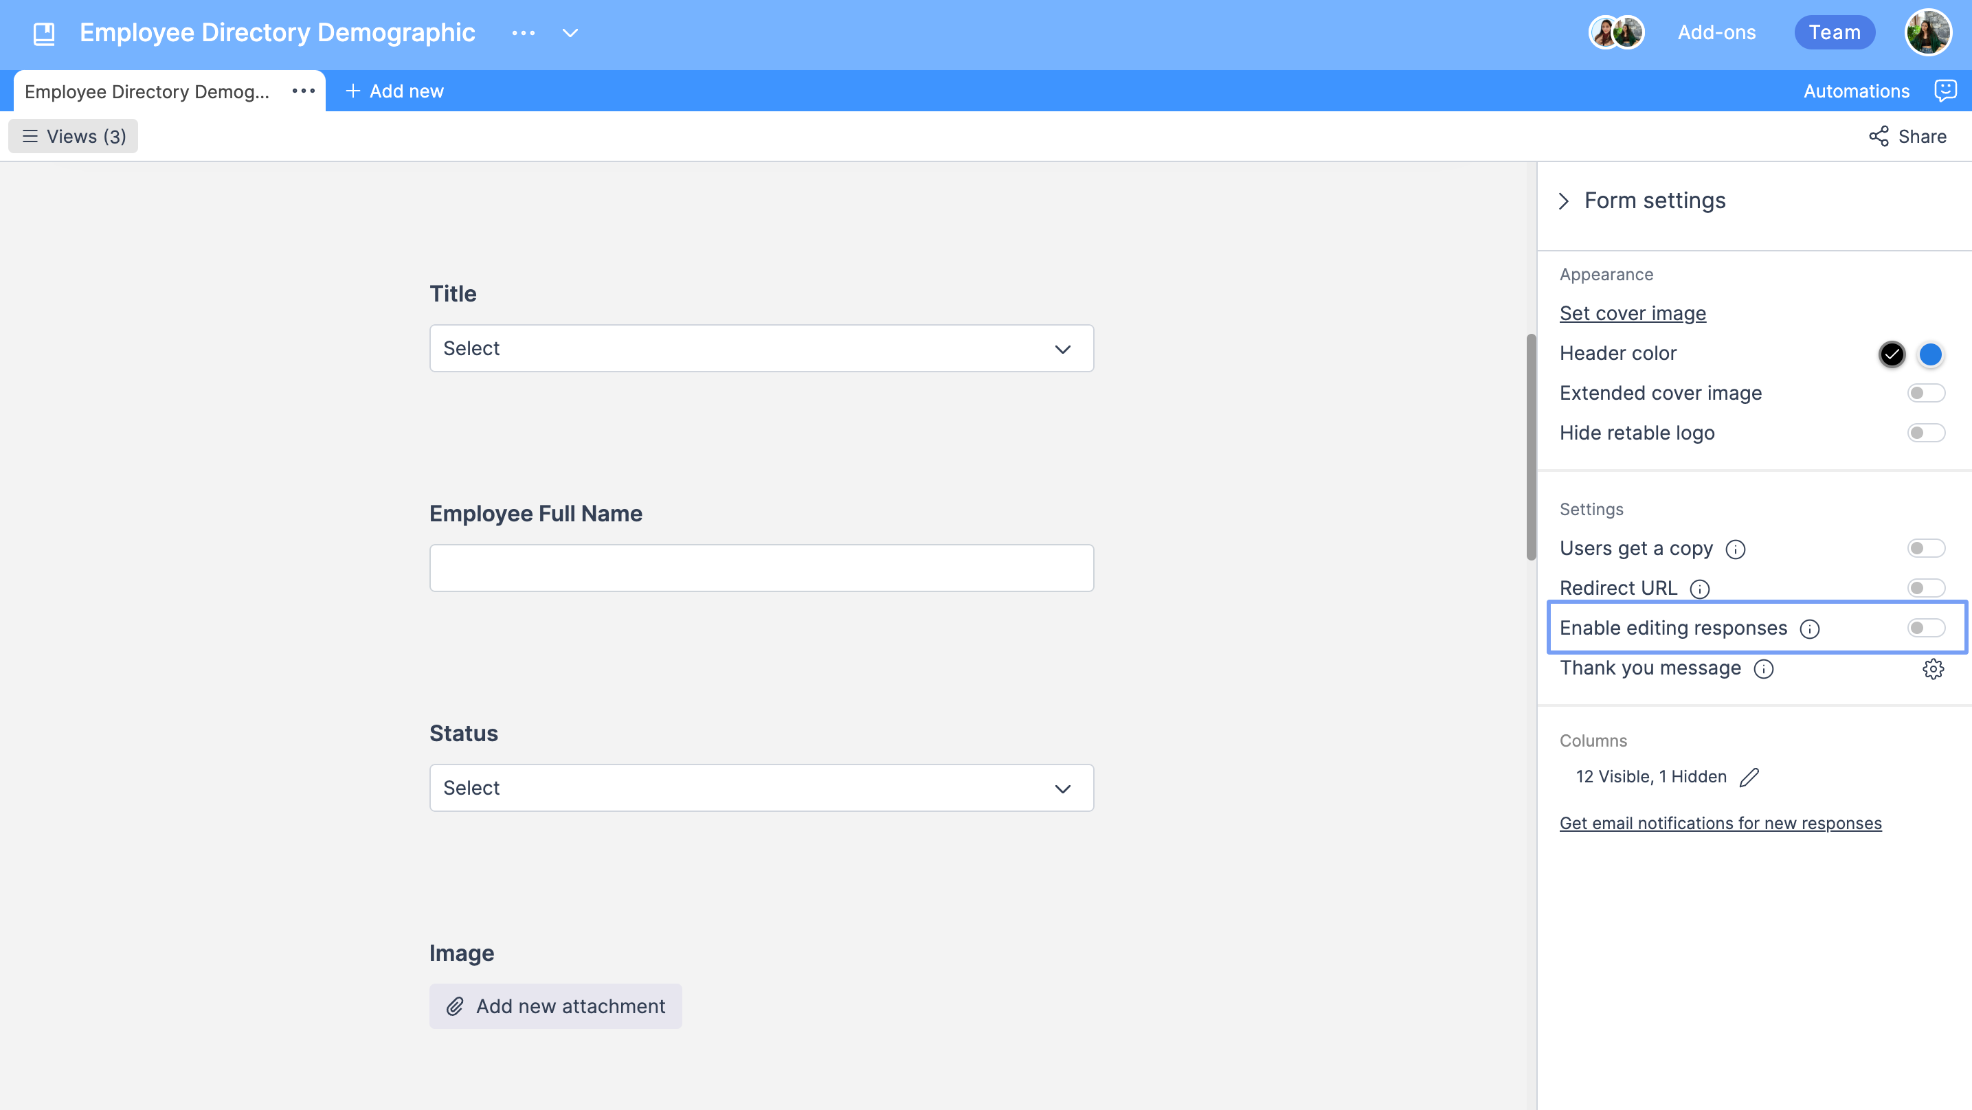Turn on Enable editing responses toggle
Image resolution: width=1972 pixels, height=1110 pixels.
[1926, 628]
